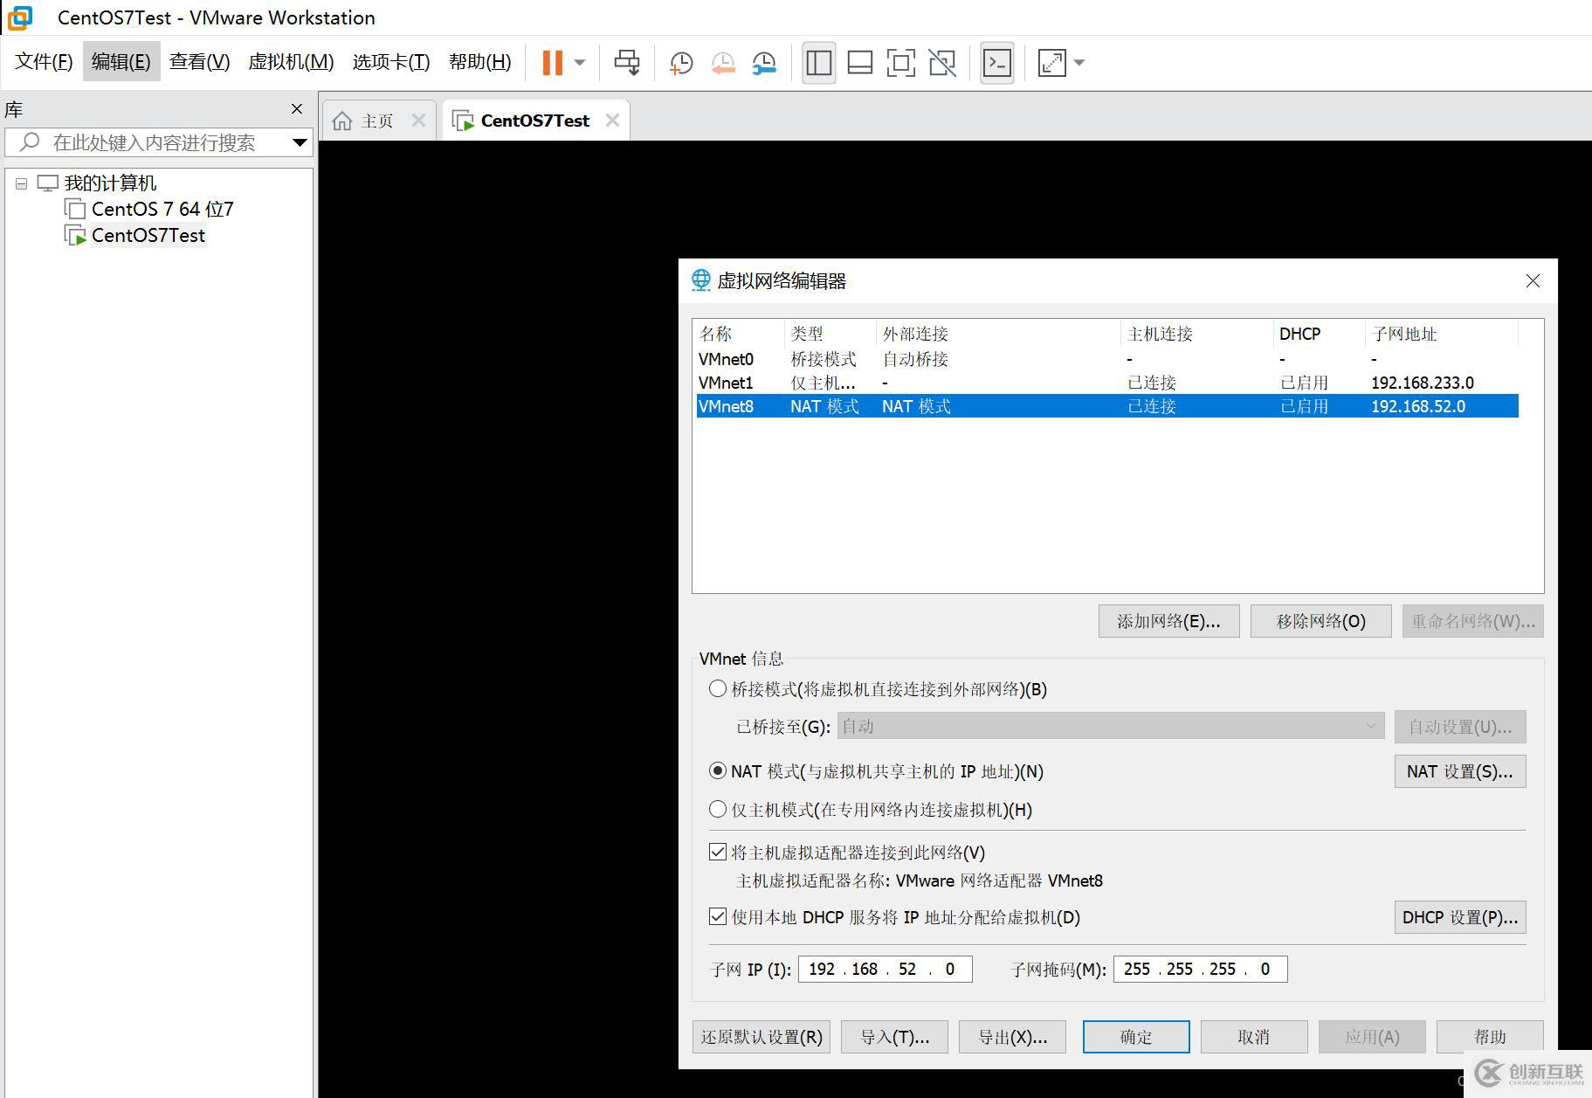Close the 主页 tab

click(418, 121)
